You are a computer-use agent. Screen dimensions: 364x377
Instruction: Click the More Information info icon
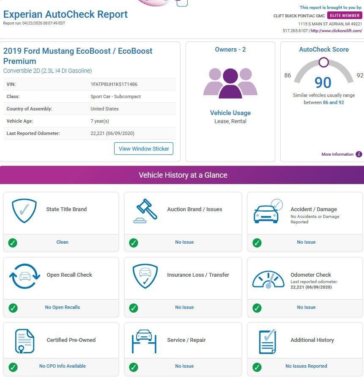pyautogui.click(x=359, y=154)
